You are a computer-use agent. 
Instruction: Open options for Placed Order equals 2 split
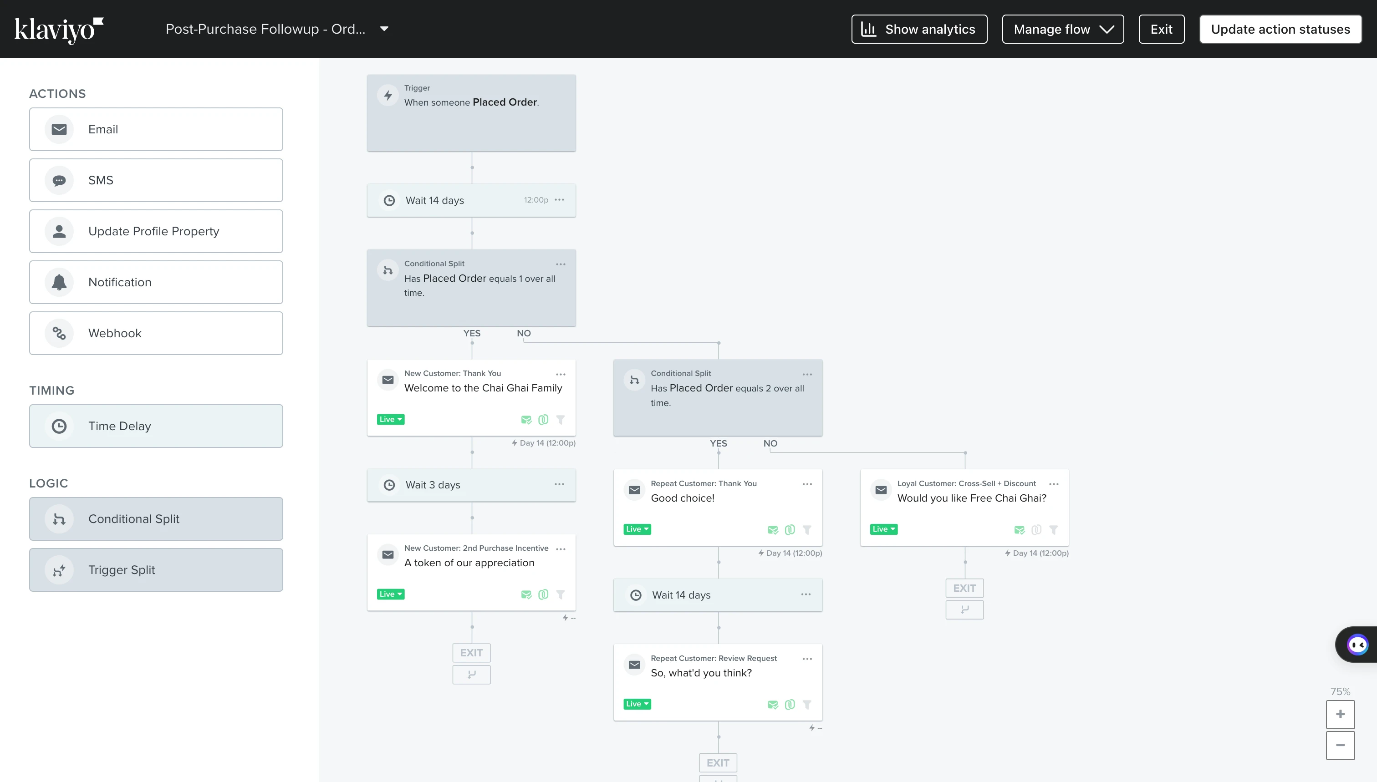(807, 374)
